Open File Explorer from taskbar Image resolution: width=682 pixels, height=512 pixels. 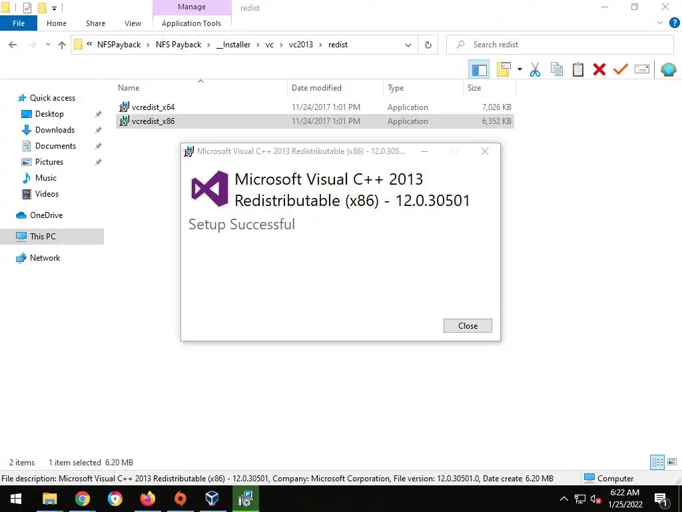click(49, 499)
